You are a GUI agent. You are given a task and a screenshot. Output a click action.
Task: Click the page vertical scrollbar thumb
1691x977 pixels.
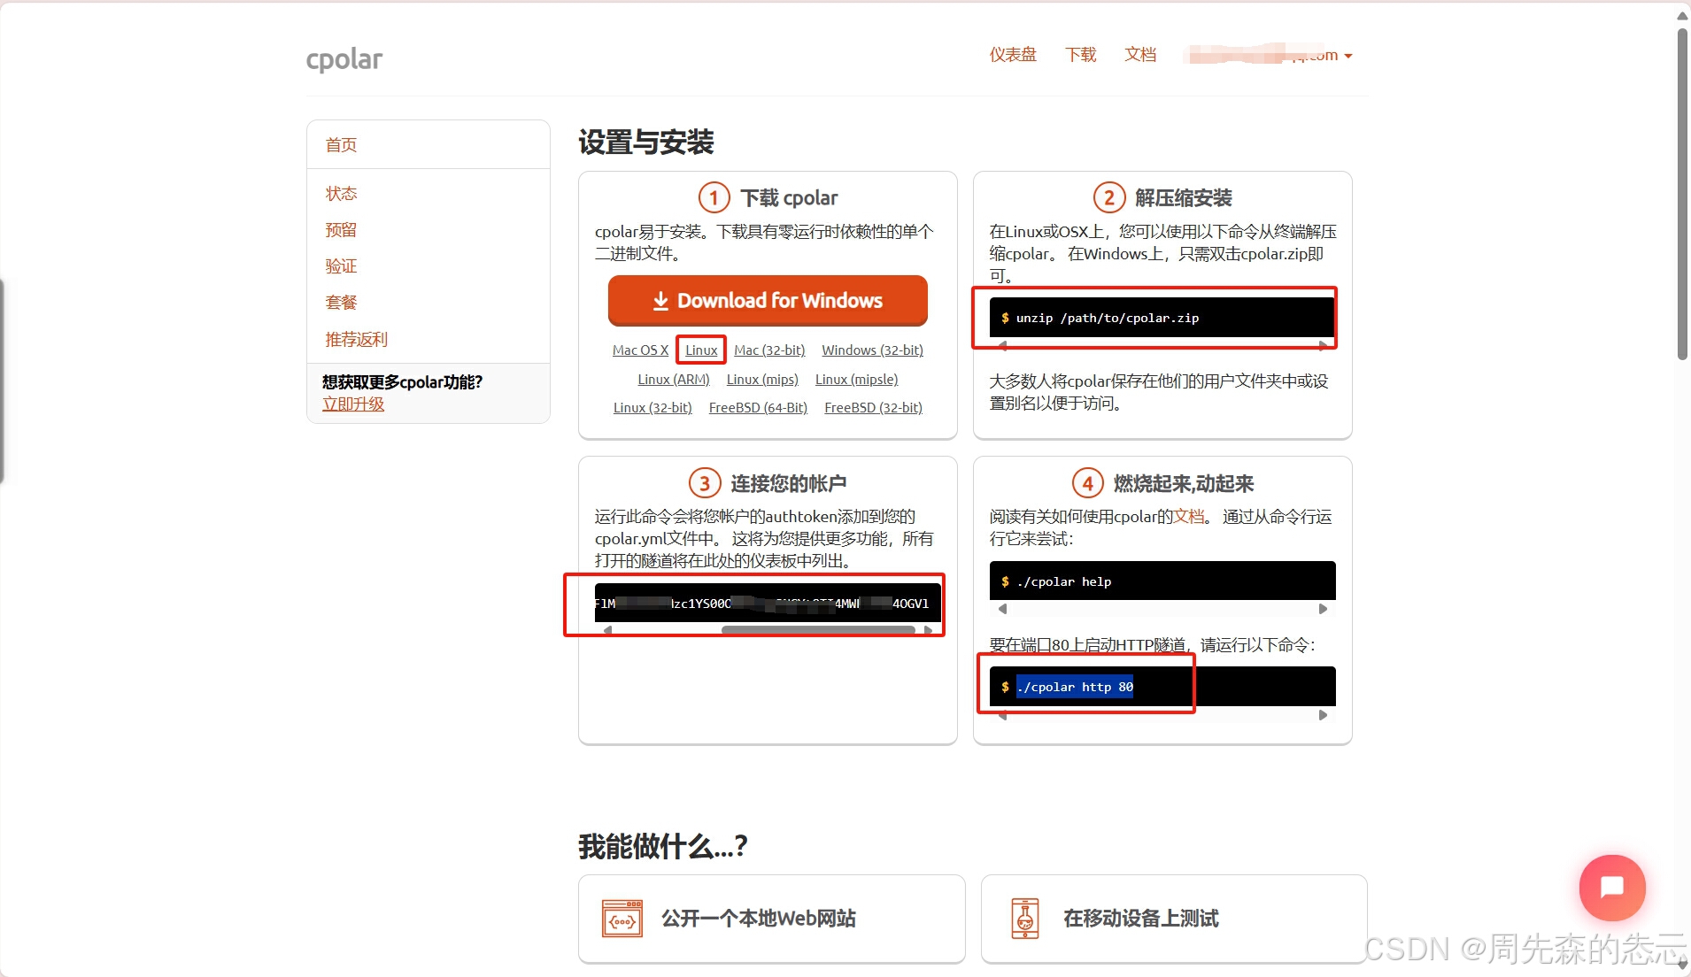point(1682,194)
